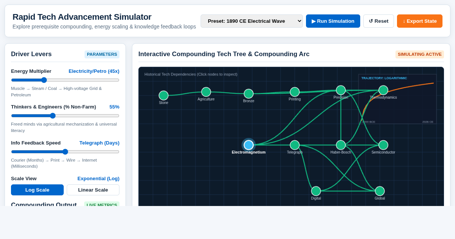
Task: Inspect the Precision node
Action: coord(341,90)
